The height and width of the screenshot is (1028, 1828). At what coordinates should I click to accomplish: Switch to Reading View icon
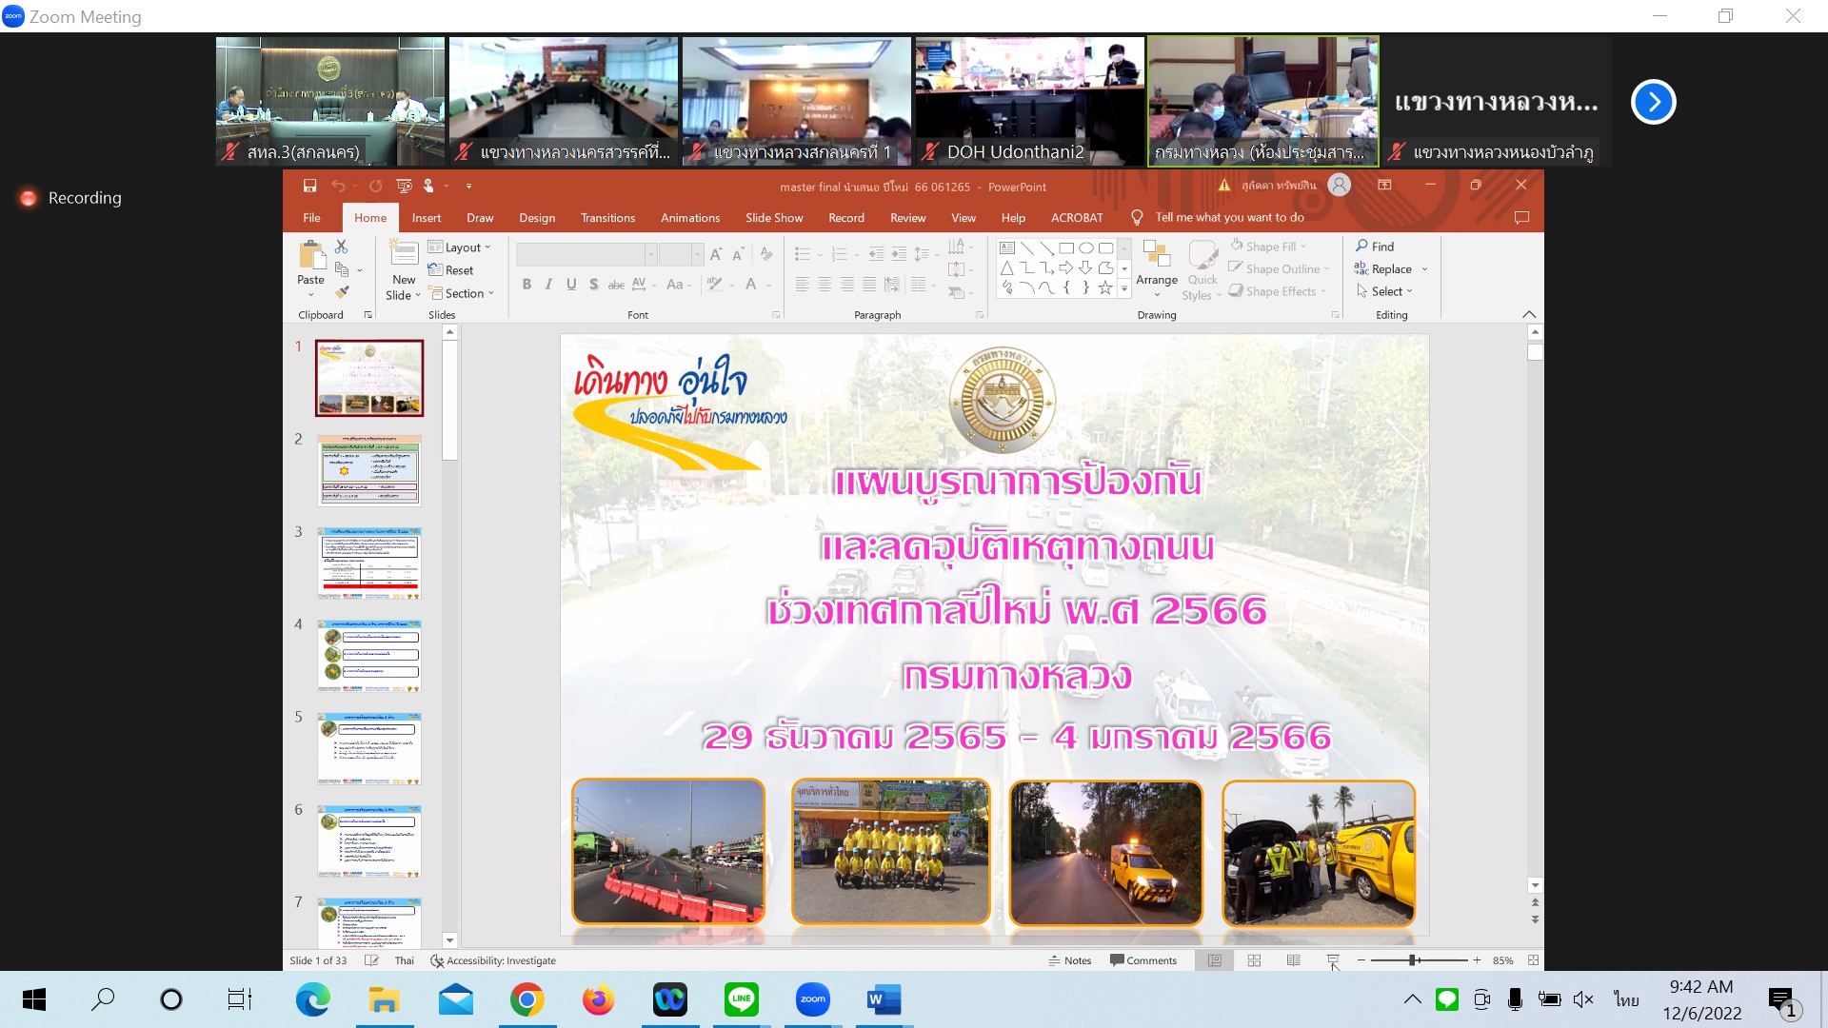coord(1293,960)
